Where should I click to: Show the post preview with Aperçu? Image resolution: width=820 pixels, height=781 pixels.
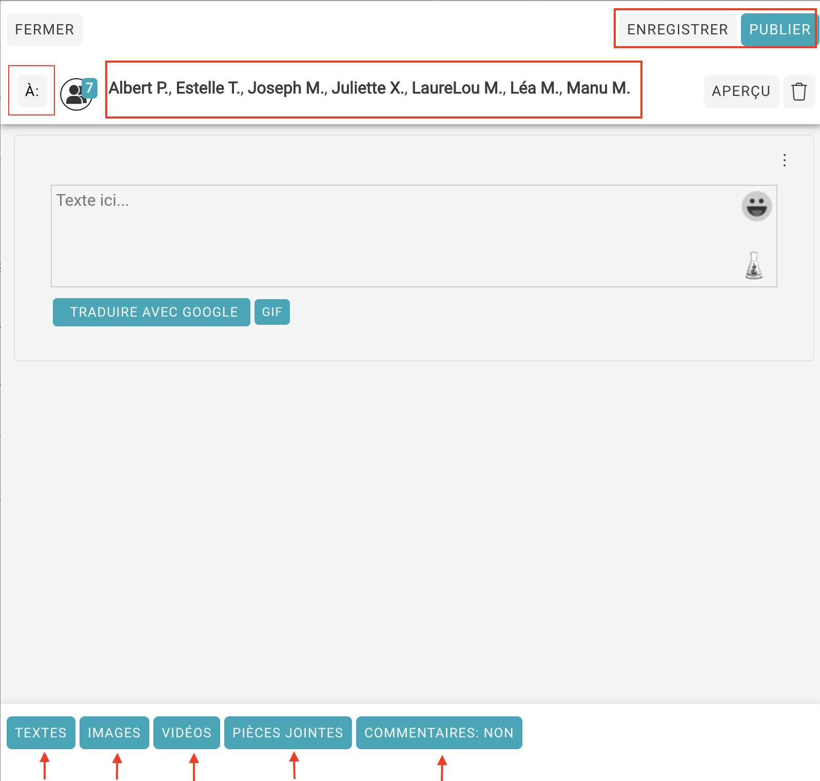pyautogui.click(x=740, y=91)
